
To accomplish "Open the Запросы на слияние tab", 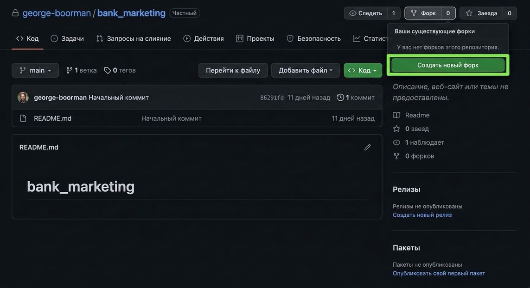I will (x=134, y=39).
